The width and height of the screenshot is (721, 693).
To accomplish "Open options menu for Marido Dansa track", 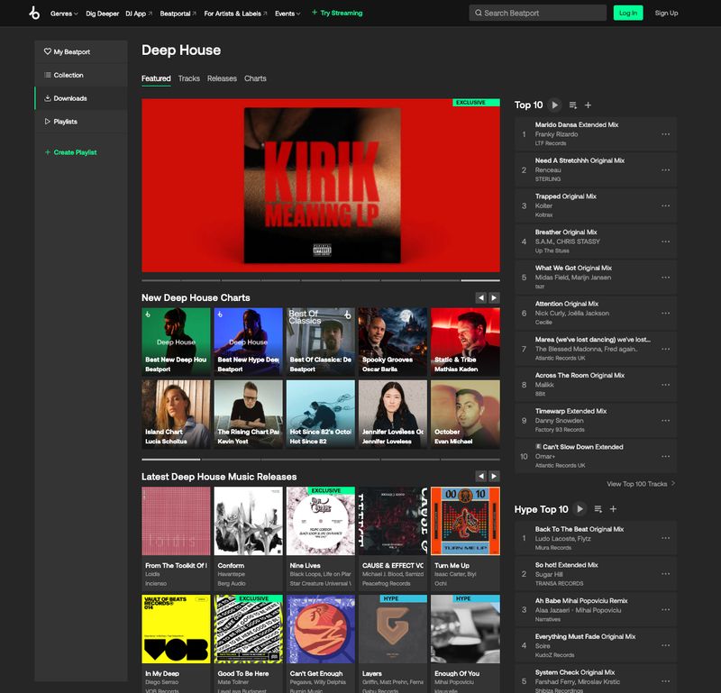I will (x=665, y=134).
